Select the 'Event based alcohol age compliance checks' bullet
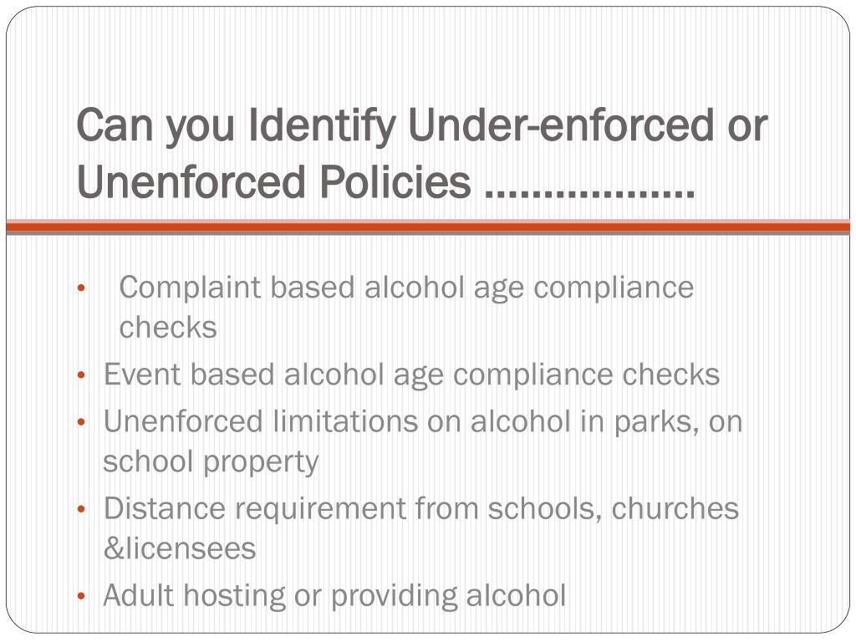Screen dimensions: 856x642 tap(411, 375)
